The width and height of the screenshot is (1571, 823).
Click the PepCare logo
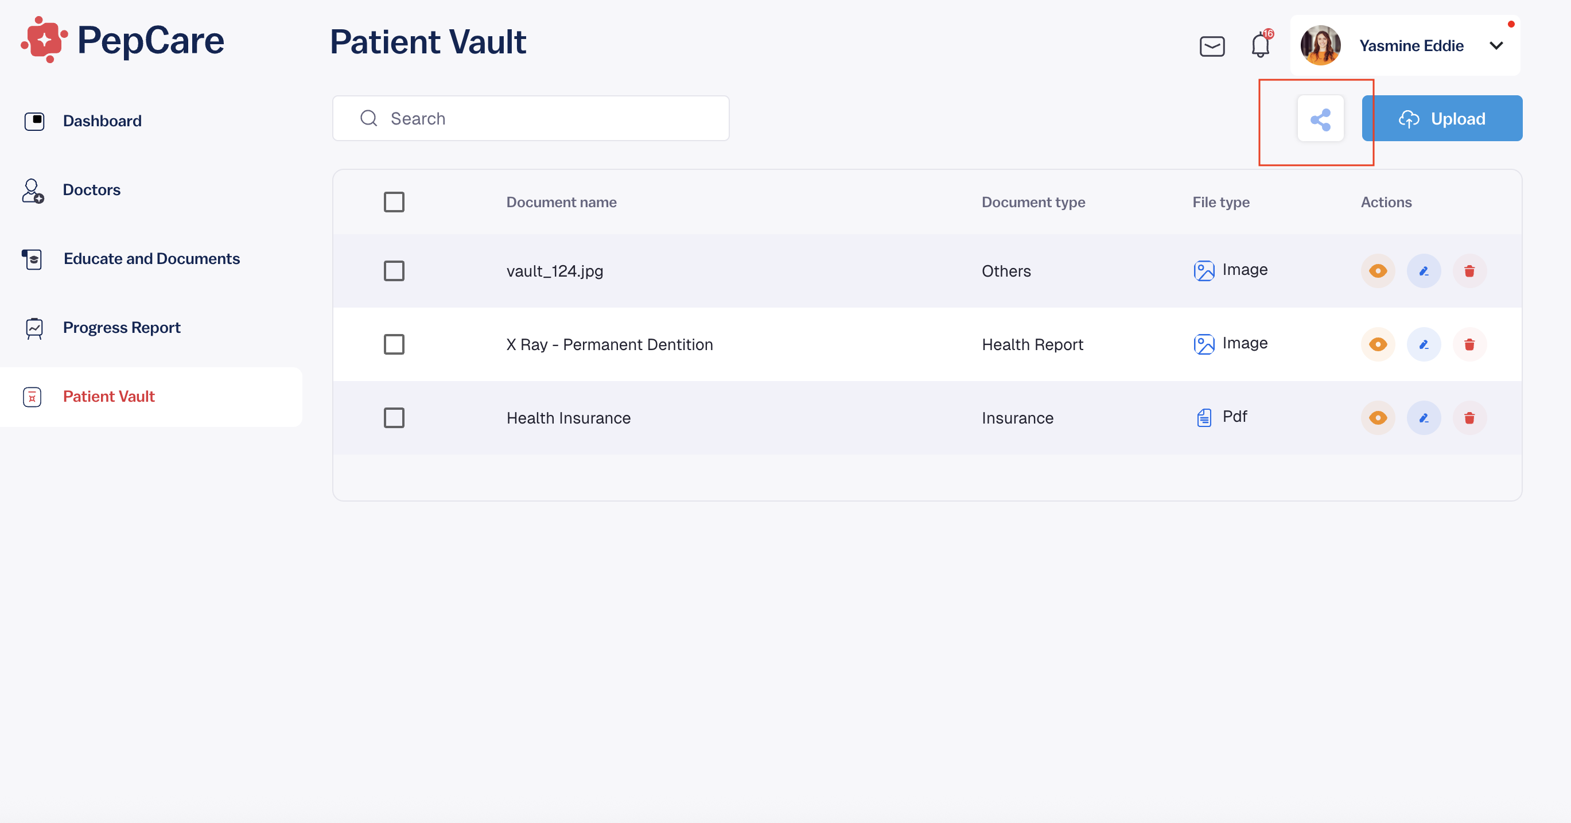pos(123,40)
